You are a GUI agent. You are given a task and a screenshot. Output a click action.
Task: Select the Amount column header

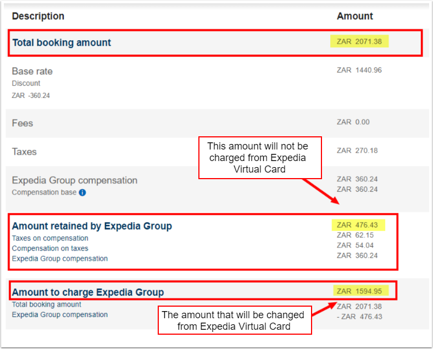[x=355, y=16]
